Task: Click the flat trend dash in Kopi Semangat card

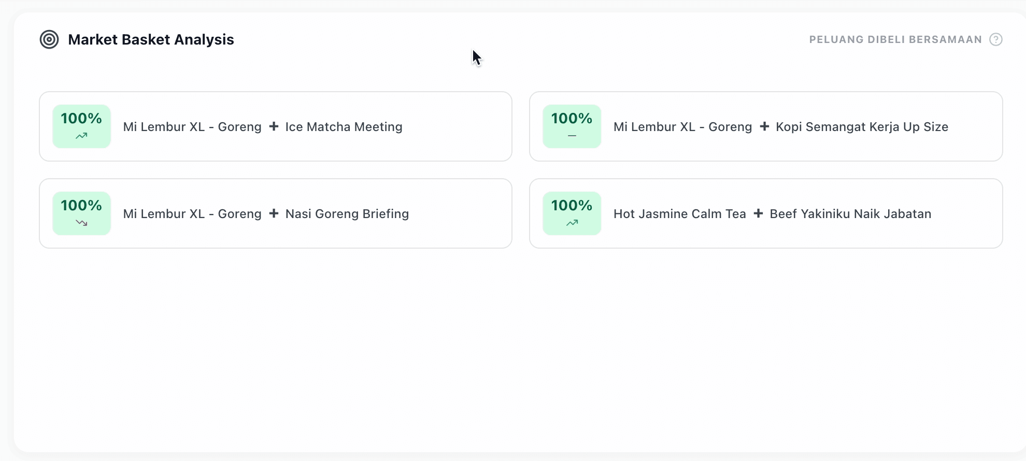Action: 572,136
